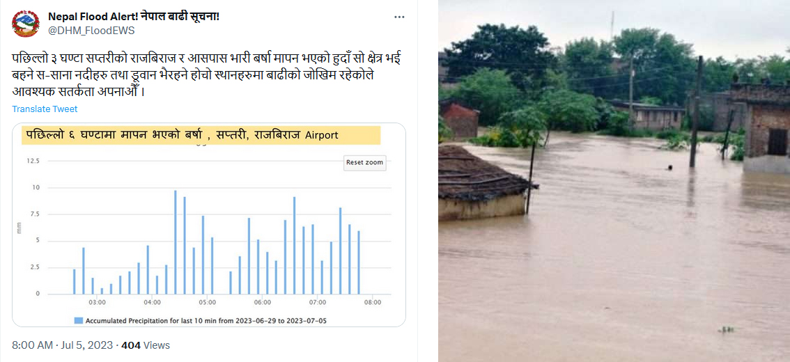Click the 08:00 x-axis time label
790x362 pixels.
(x=373, y=302)
